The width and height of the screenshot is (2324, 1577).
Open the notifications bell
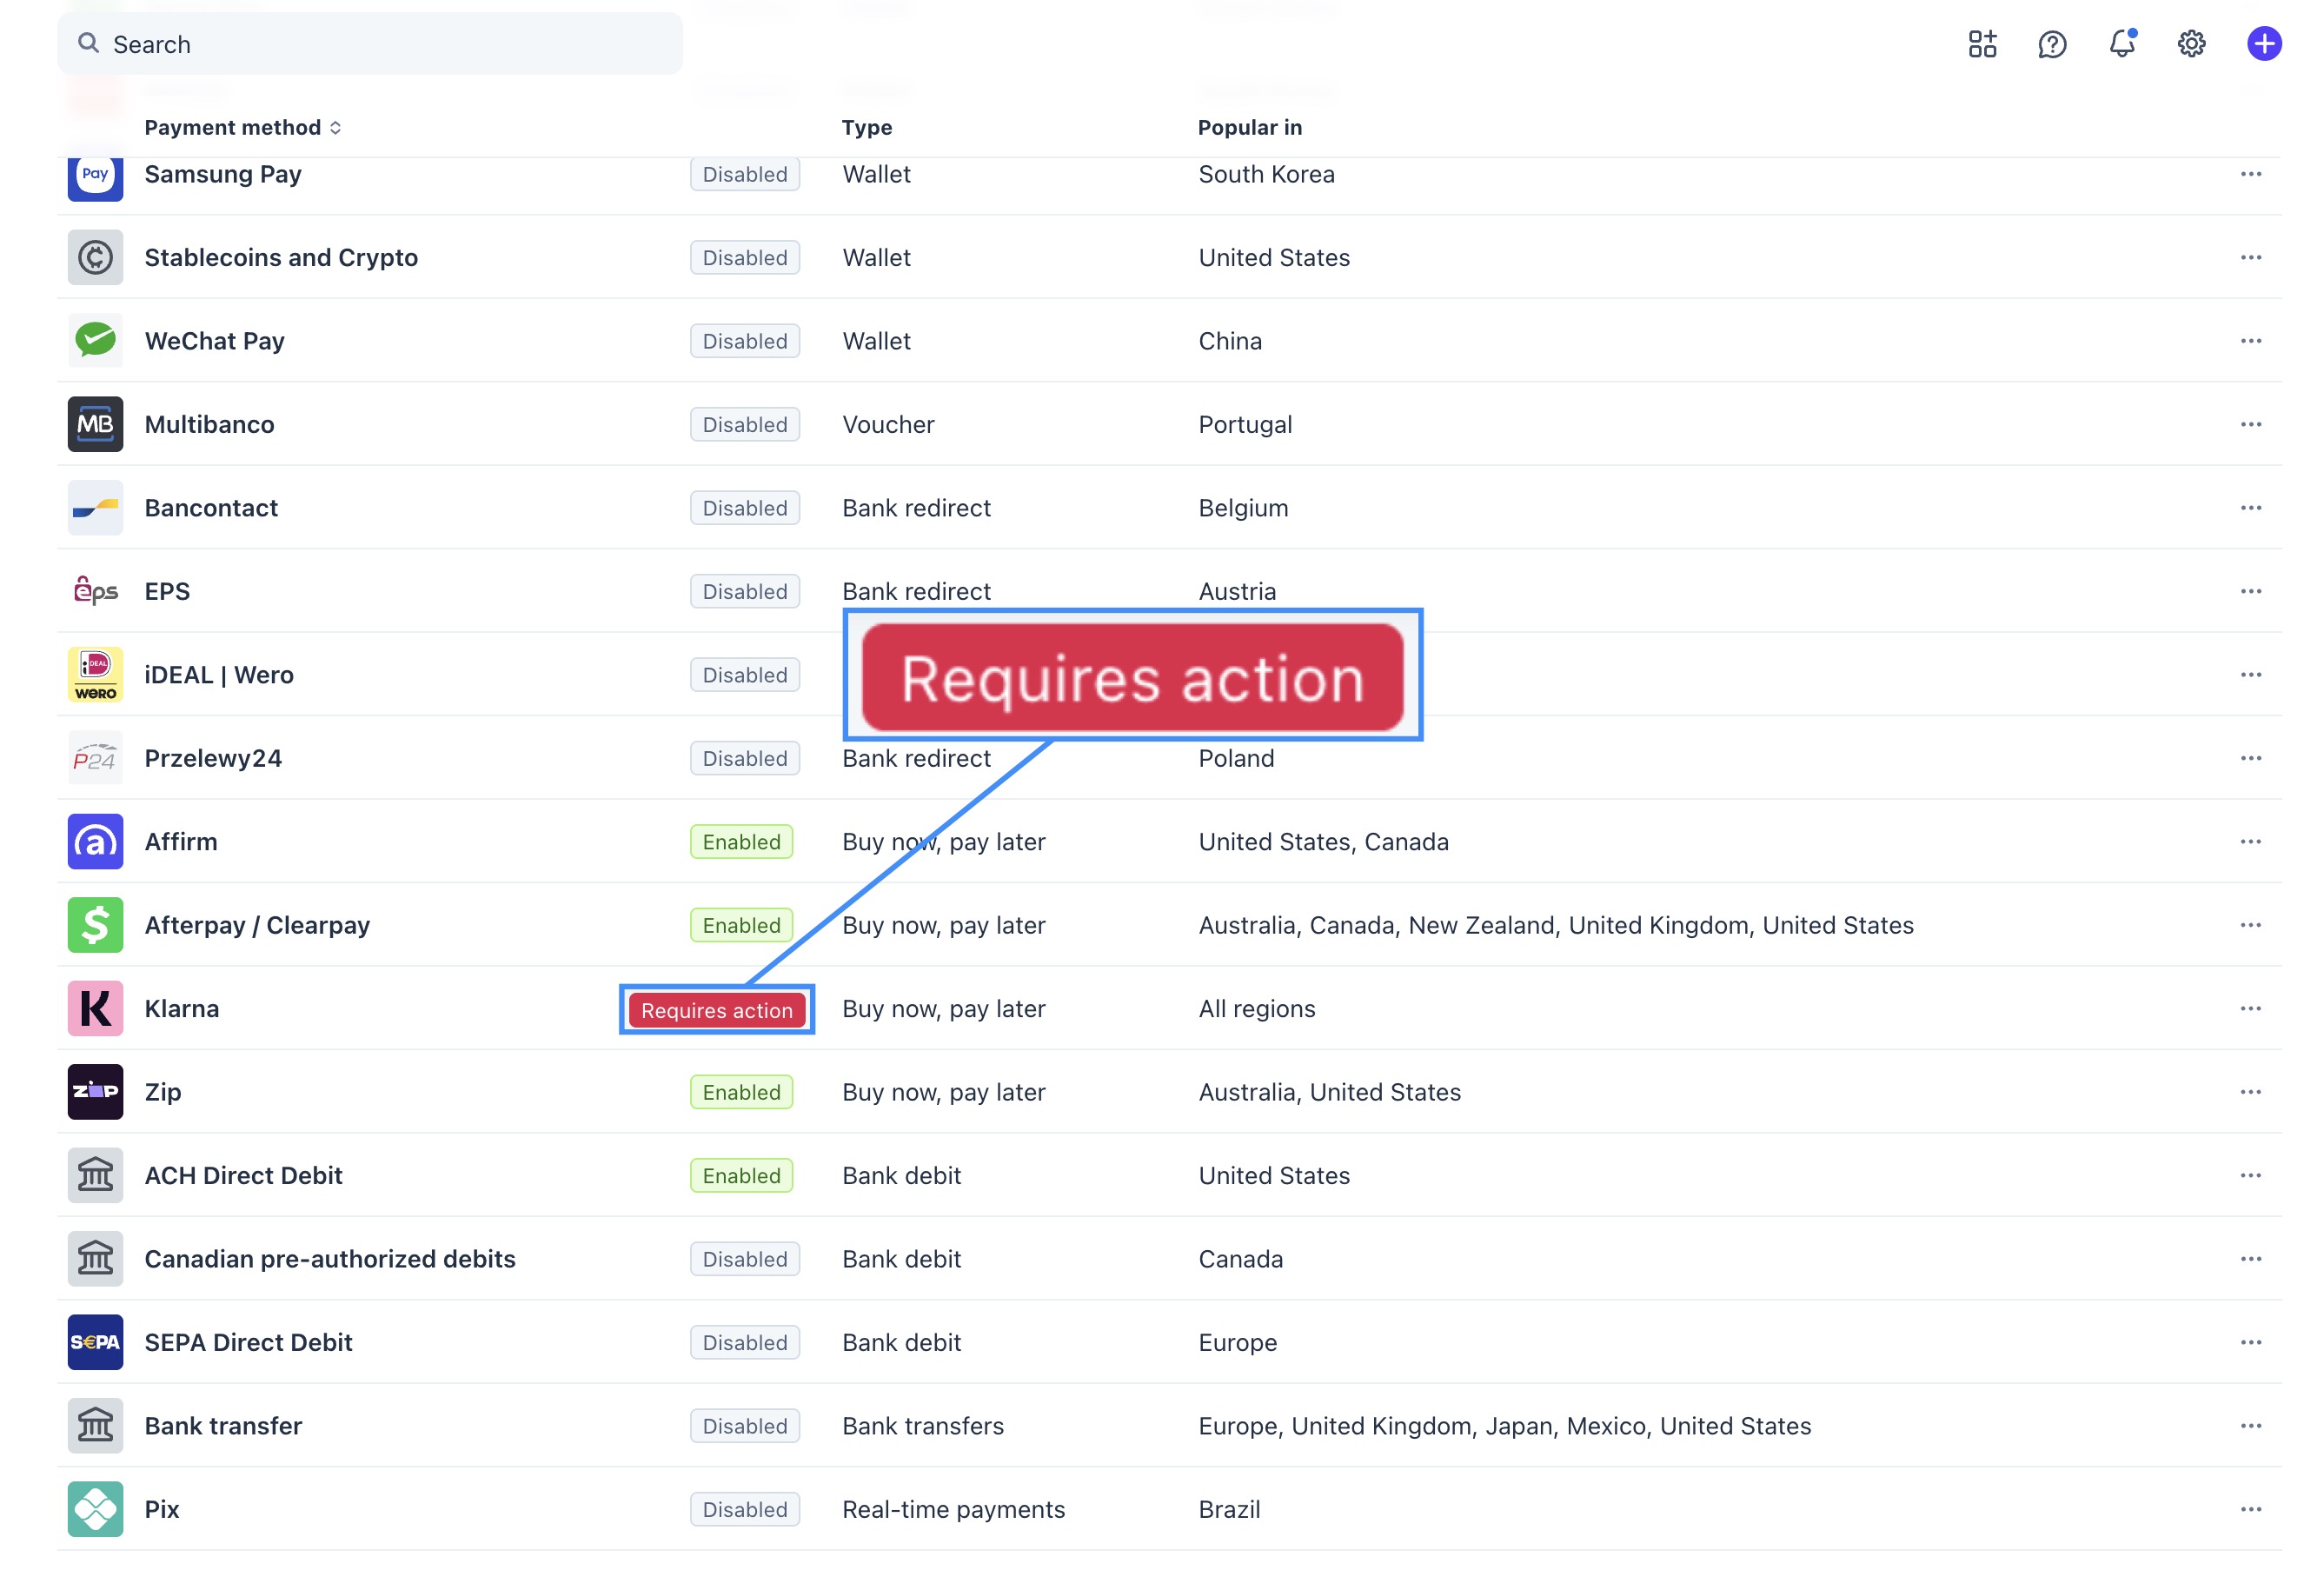point(2121,44)
